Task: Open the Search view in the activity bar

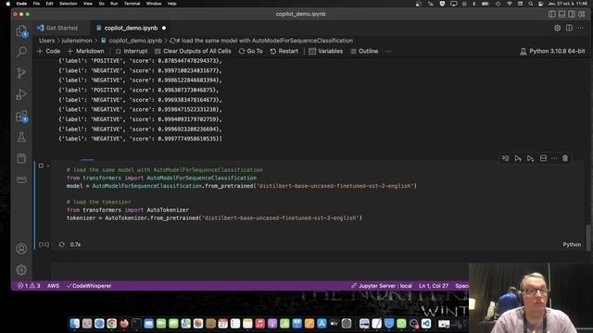Action: 21,52
